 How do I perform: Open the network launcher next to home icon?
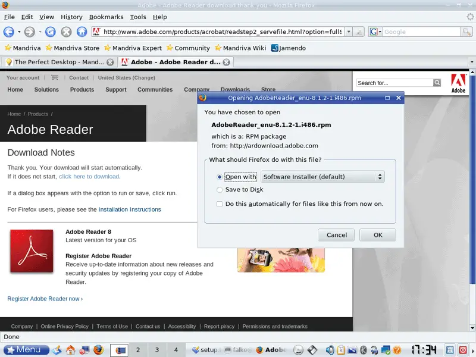84,350
